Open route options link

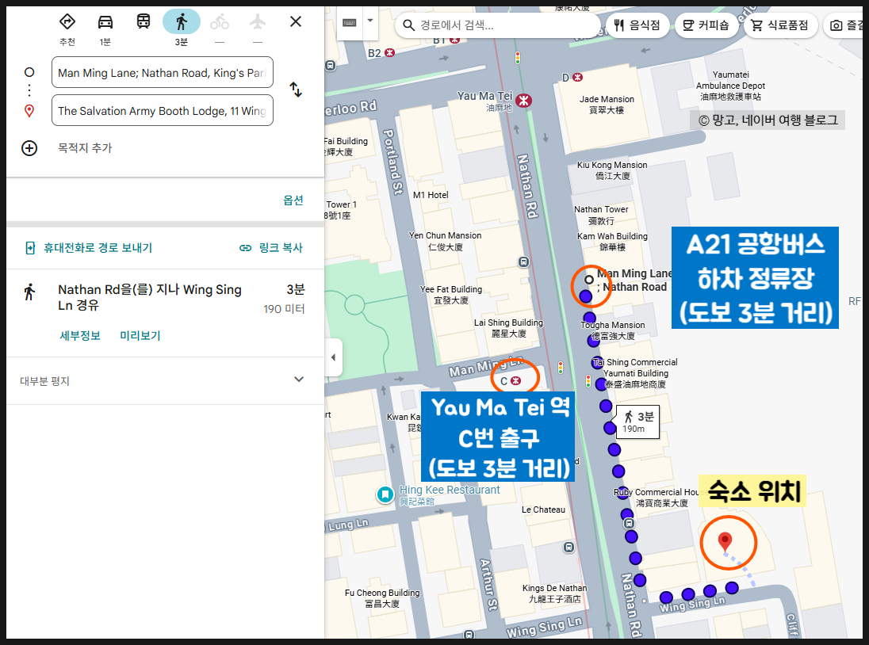[293, 200]
